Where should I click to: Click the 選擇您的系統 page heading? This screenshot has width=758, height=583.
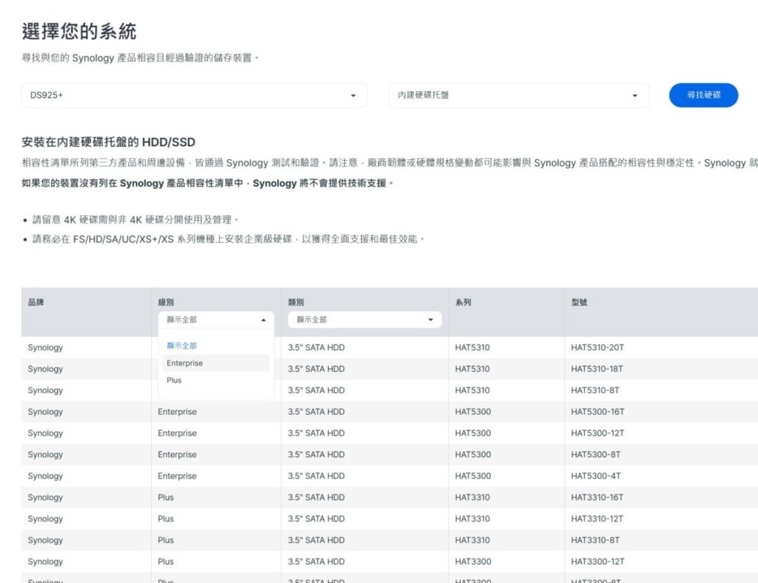(x=78, y=31)
